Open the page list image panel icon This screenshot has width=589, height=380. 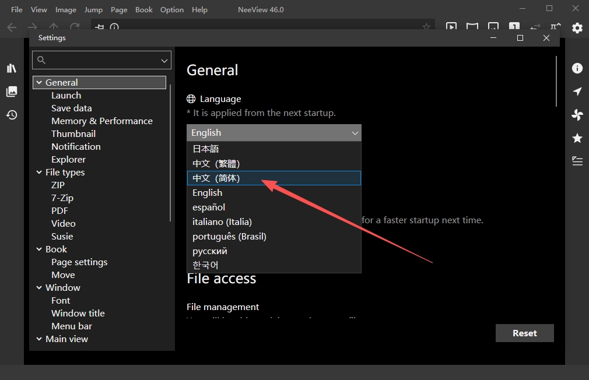coord(12,92)
